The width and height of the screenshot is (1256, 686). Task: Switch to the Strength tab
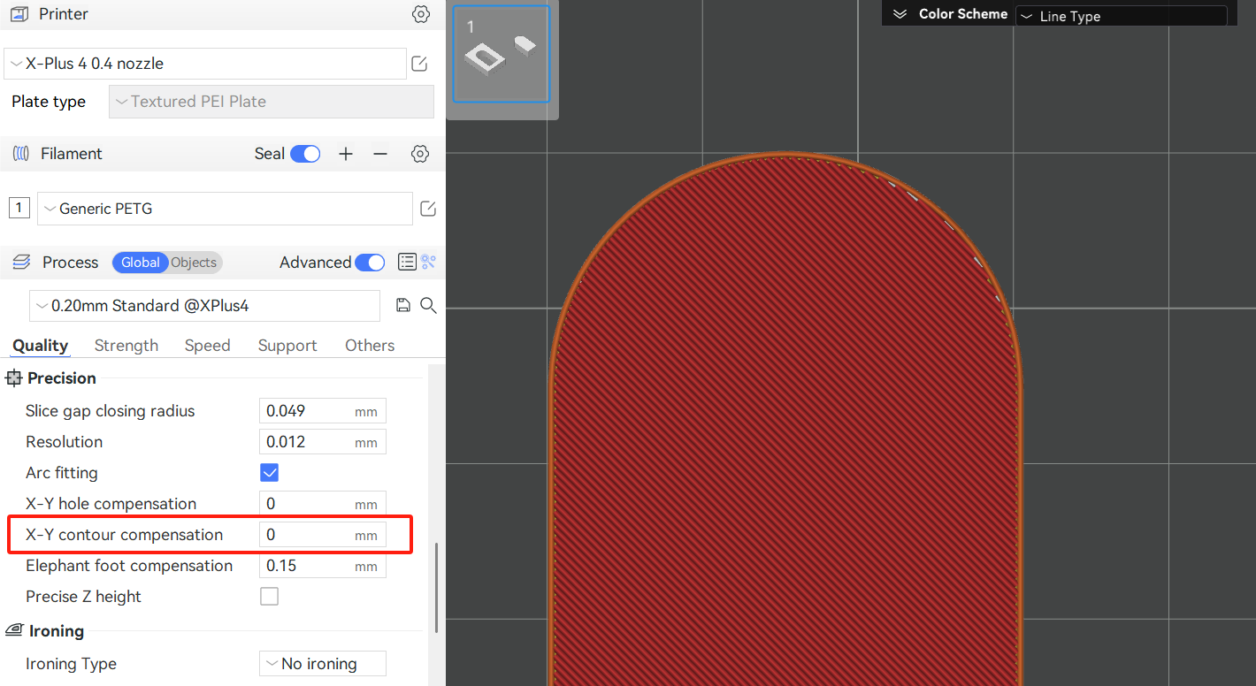coord(126,346)
